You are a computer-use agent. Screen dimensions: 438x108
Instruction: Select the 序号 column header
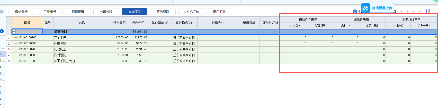click(27, 23)
